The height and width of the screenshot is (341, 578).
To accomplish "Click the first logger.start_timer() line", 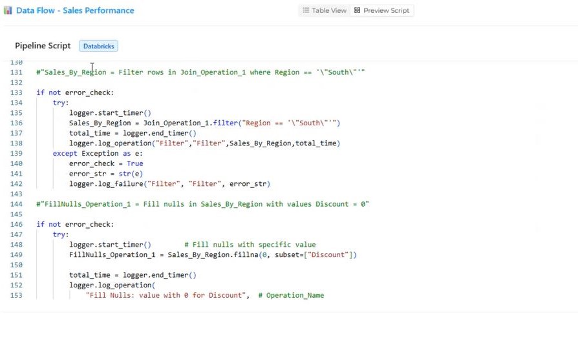I will click(110, 113).
